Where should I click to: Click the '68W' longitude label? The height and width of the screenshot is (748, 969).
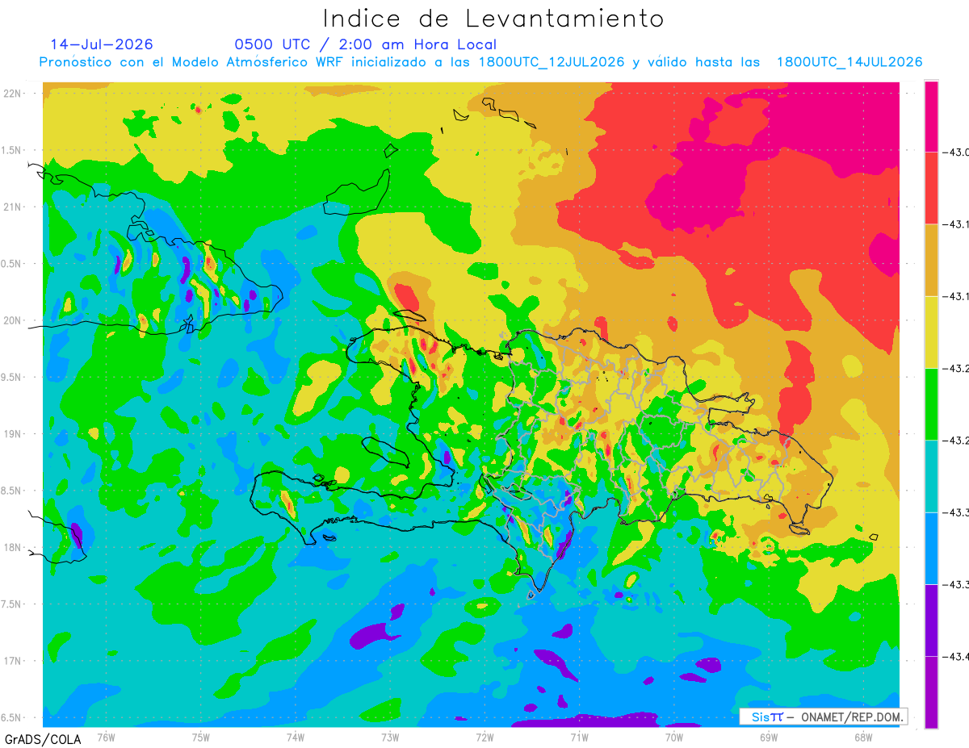click(863, 737)
